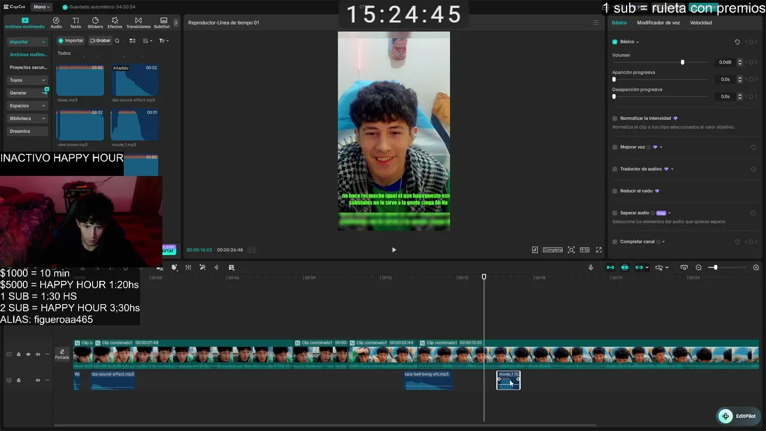Screen dimensions: 766x431
Task: Adjust the Aparición progresiva slider
Action: point(614,79)
